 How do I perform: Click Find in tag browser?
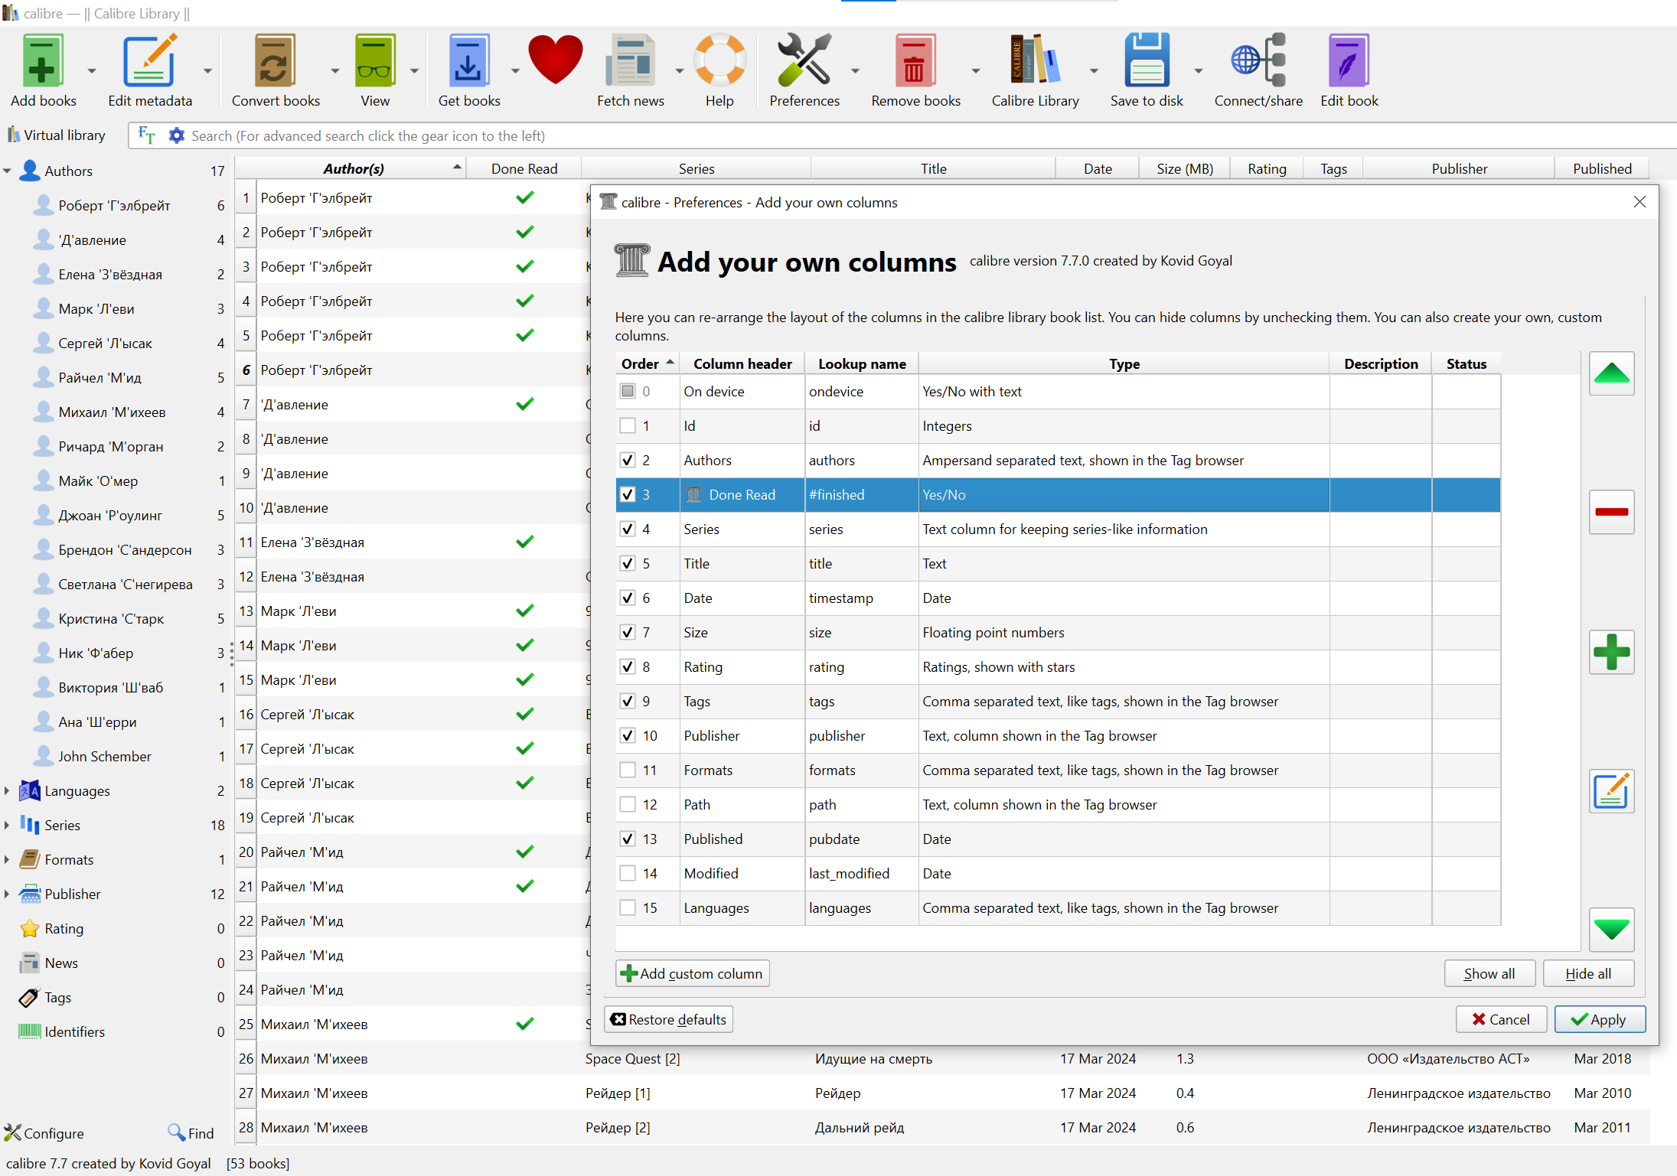(191, 1133)
